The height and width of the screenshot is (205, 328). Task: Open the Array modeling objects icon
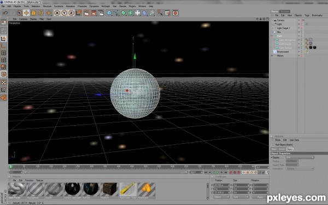click(131, 13)
